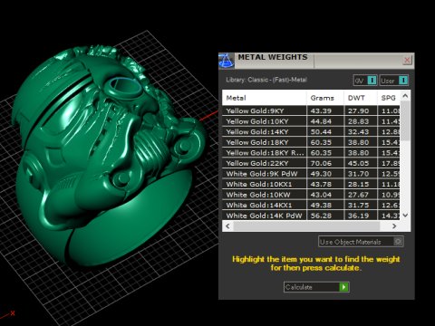Close the Metal Weights dialog

[x=407, y=60]
